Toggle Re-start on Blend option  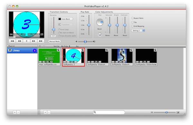(x=59, y=32)
